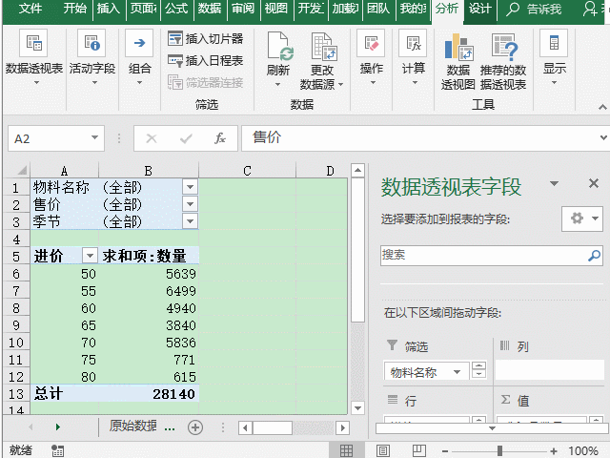Open the 售价 filter dropdown in B2

(x=190, y=204)
